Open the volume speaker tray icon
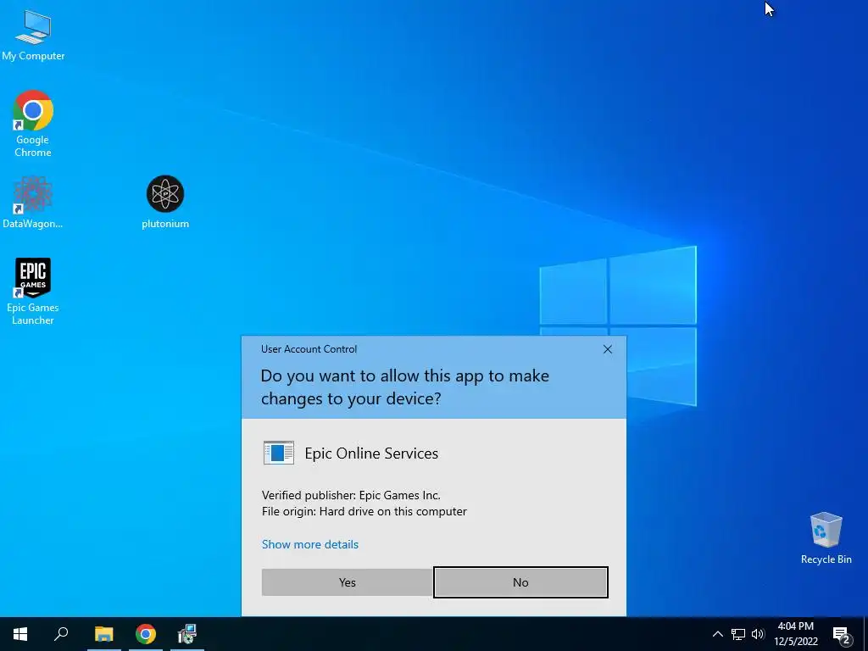The width and height of the screenshot is (868, 651). [x=758, y=634]
